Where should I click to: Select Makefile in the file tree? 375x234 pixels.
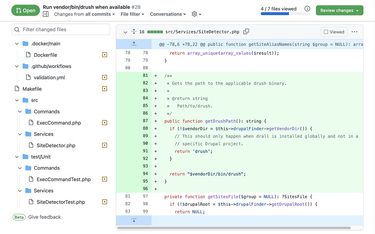[32, 89]
